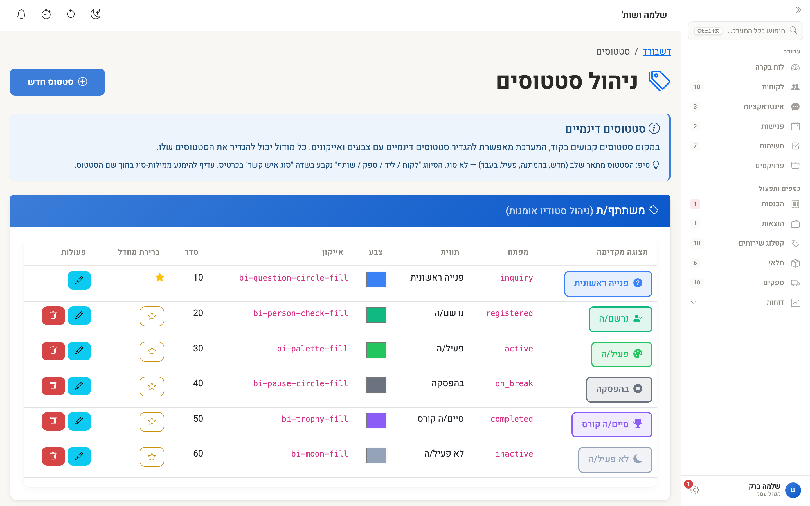
Task: Open ספקים in the sidebar
Action: pyautogui.click(x=745, y=283)
